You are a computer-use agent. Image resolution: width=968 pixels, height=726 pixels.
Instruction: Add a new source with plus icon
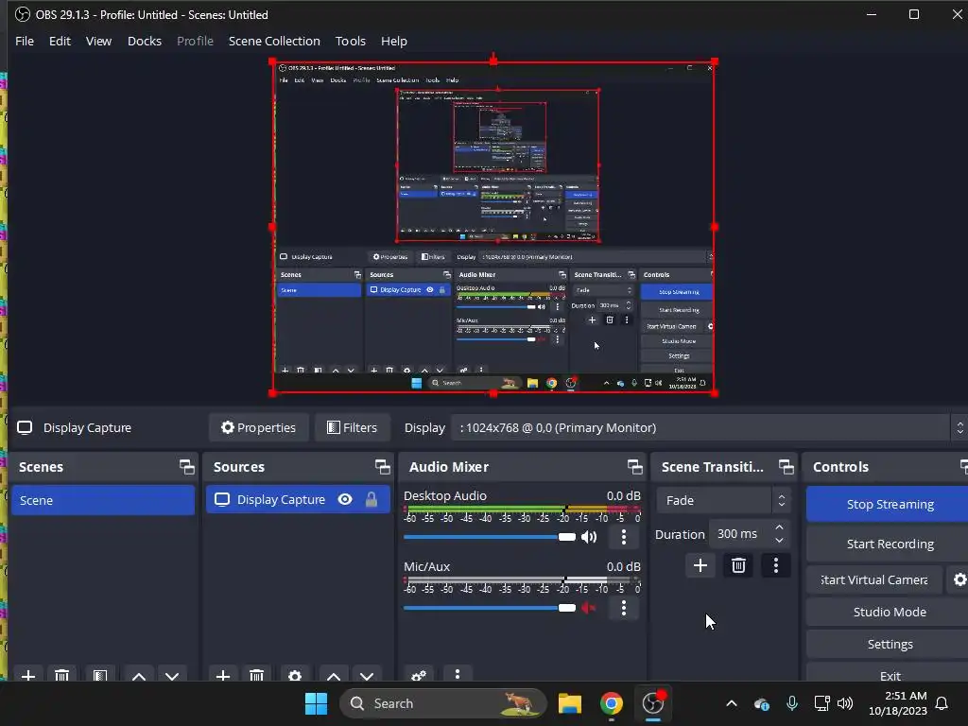pyautogui.click(x=223, y=675)
